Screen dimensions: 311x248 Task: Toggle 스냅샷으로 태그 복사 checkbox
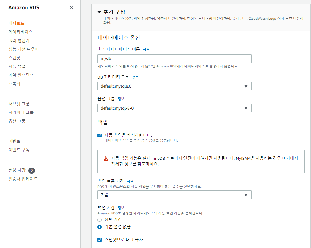tap(100, 240)
